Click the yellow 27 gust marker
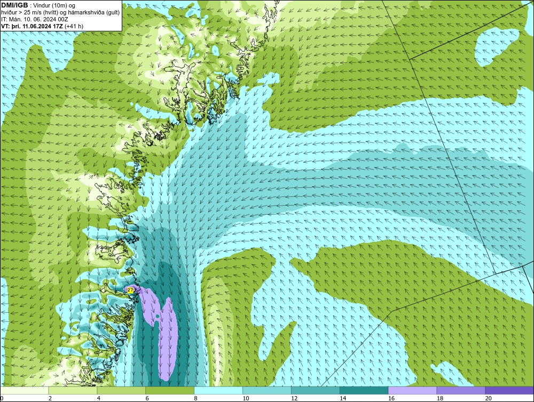Viewport: 534px width, 402px height. pos(130,290)
